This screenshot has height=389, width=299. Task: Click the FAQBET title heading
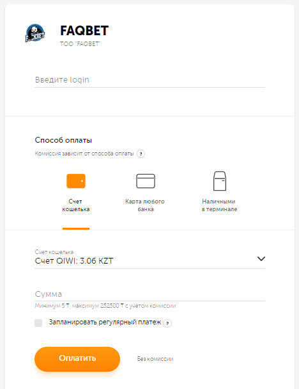tap(84, 31)
